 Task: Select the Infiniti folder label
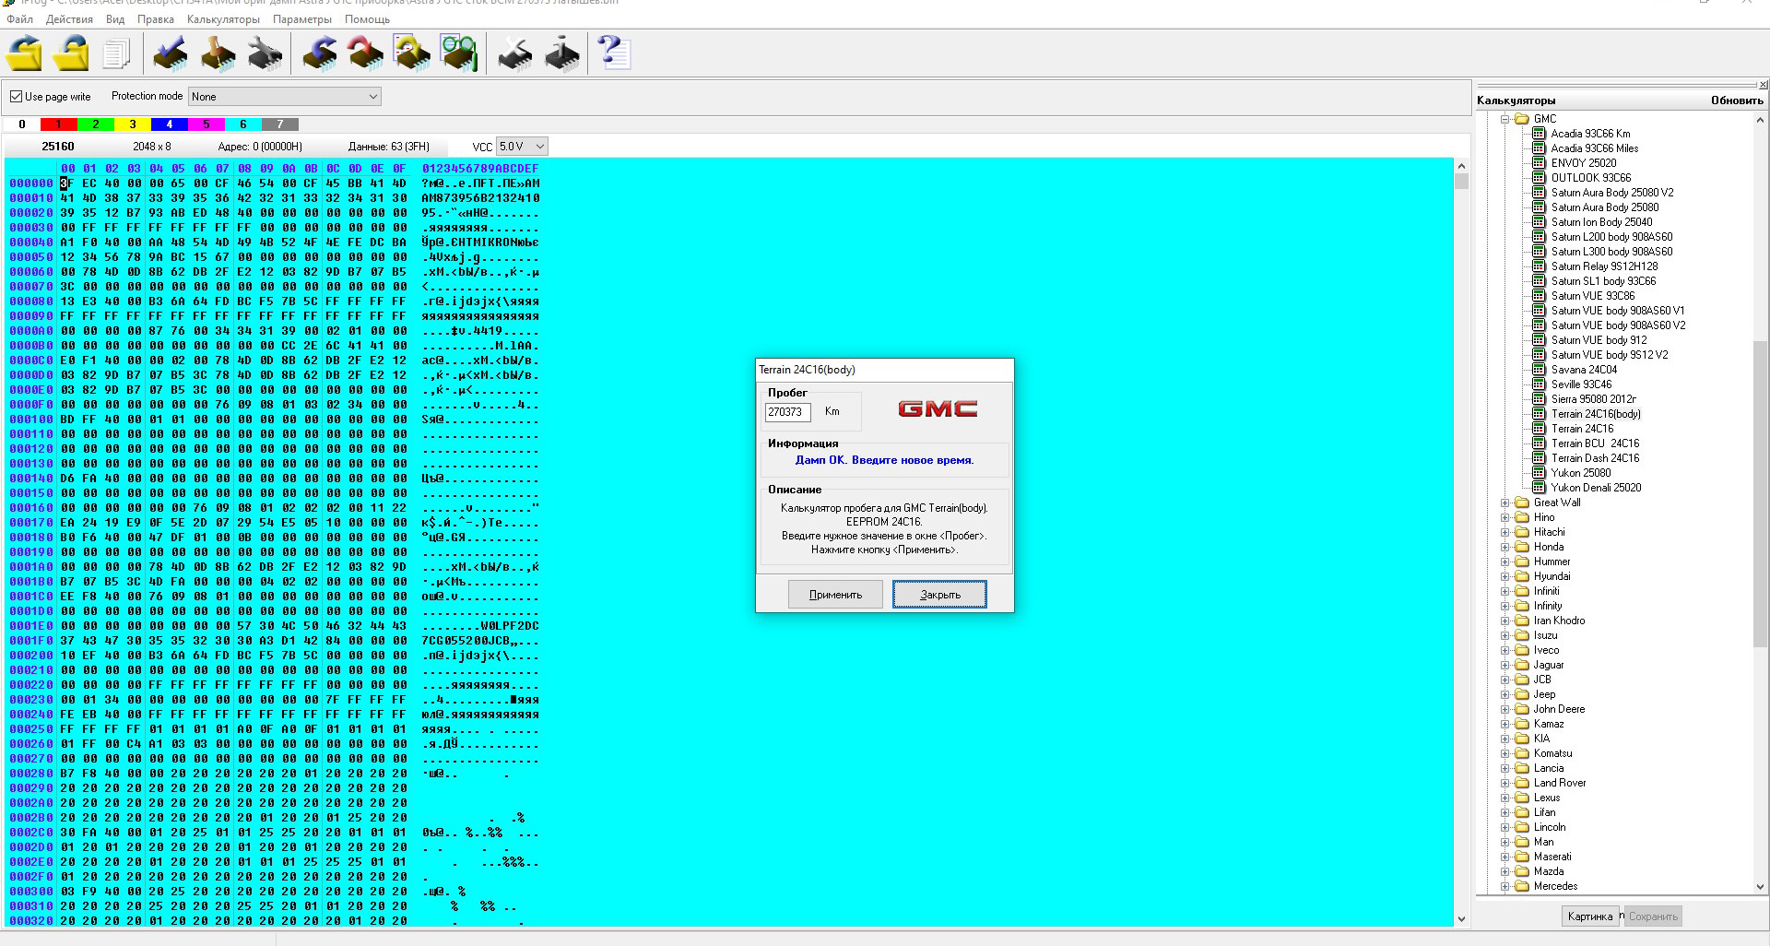1547,591
